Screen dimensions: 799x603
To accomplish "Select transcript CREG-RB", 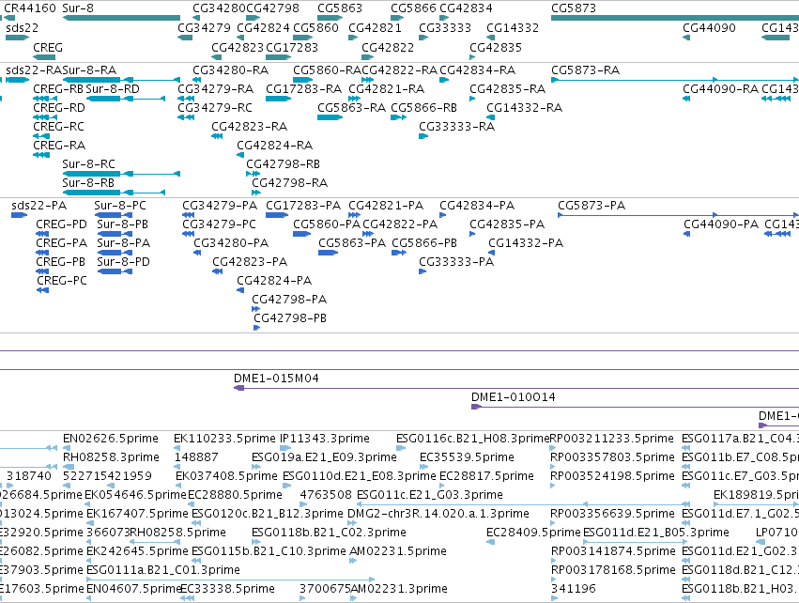I will [58, 88].
